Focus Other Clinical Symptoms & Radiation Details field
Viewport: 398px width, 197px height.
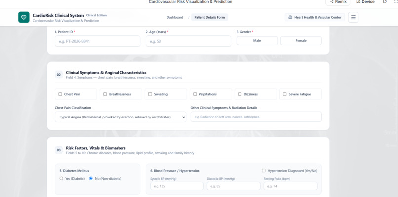coord(256,117)
